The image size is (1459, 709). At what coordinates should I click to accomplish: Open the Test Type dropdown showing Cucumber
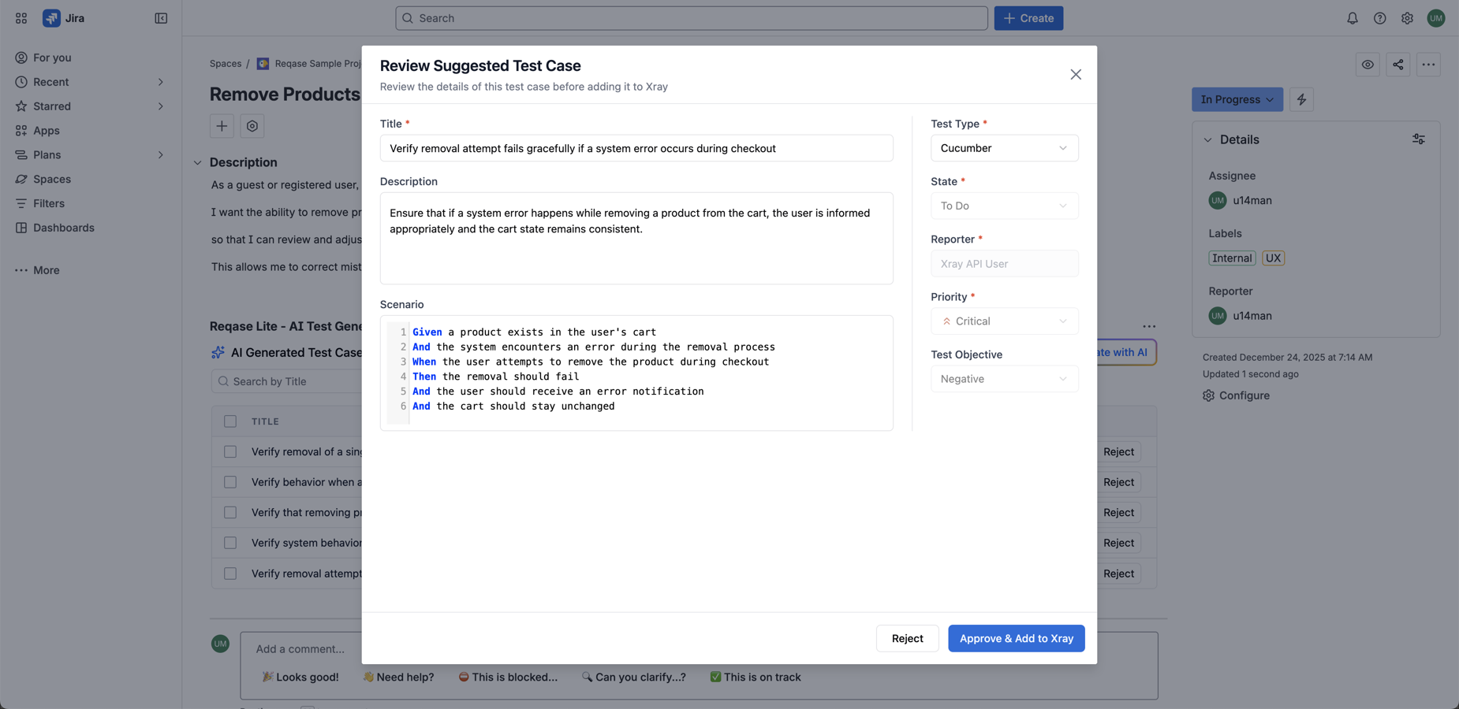pos(1005,147)
